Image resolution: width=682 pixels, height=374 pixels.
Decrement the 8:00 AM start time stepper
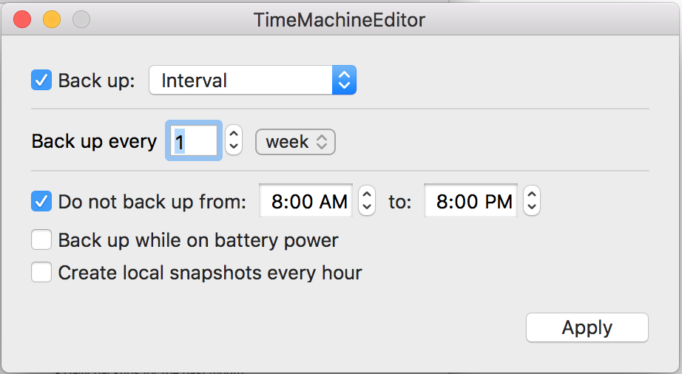point(367,208)
